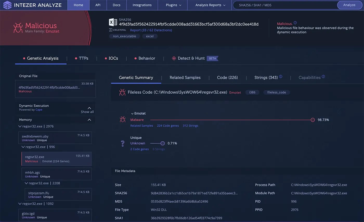Open the Analysis Reports dropdown menu
This screenshot has height=222, width=364.
[x=210, y=5]
